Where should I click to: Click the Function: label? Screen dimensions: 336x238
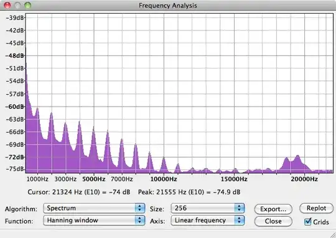[x=19, y=221]
